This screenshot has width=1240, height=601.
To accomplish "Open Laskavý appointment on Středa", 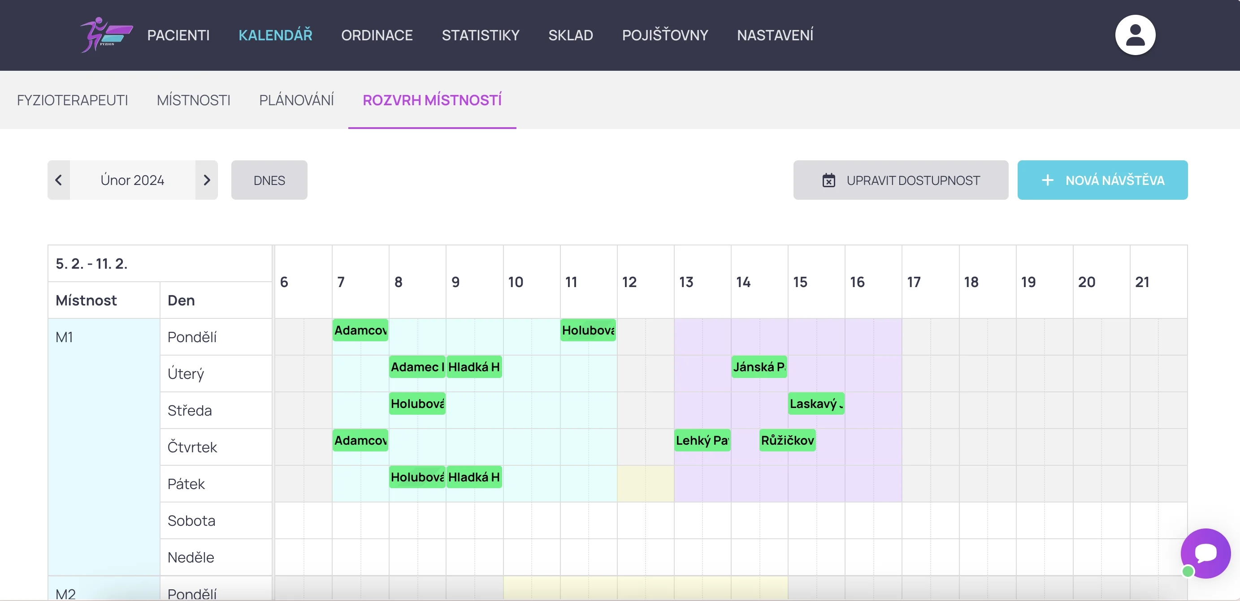I will coord(815,404).
